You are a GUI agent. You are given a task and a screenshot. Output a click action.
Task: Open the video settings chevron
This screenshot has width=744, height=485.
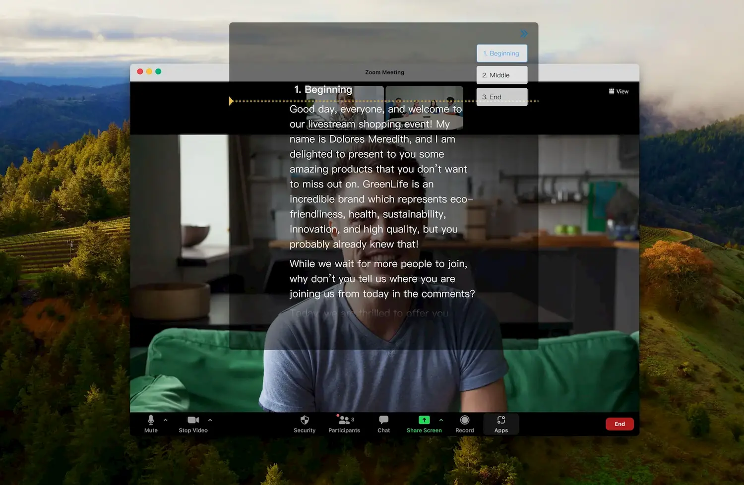click(209, 419)
